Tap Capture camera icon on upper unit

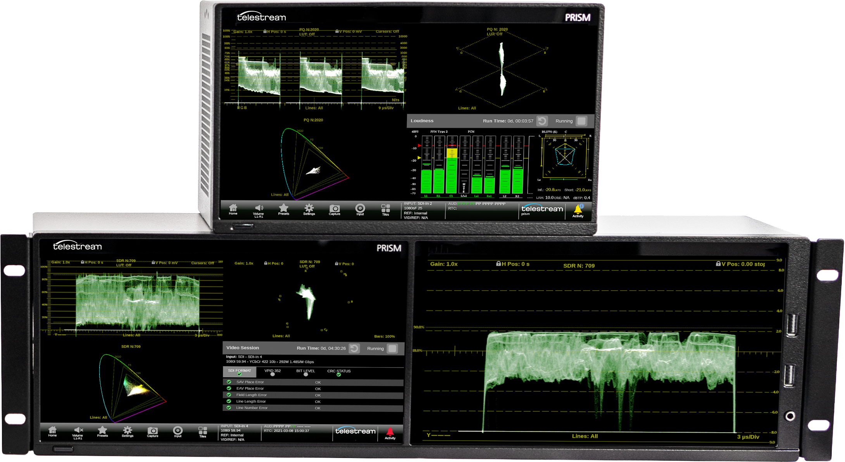point(335,210)
